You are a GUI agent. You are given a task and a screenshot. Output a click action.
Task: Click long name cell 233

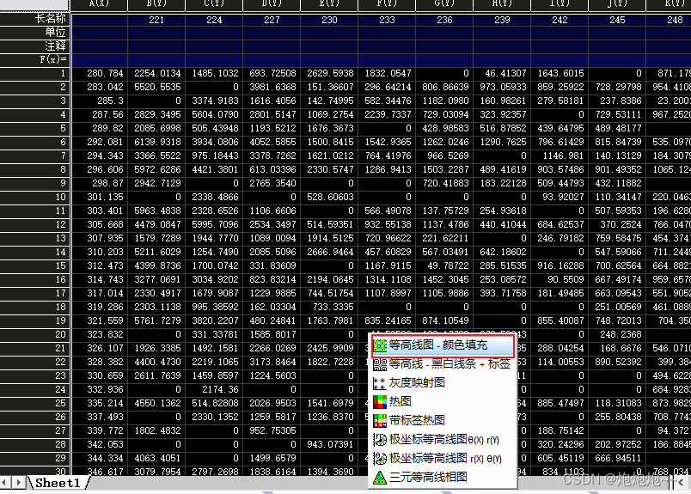[x=387, y=20]
